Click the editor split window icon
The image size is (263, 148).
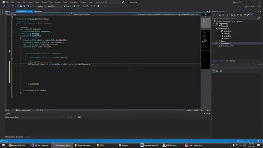click(205, 14)
